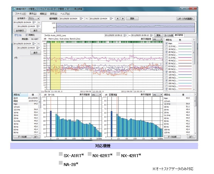Viewport: 214px width, 174px height.
Task: Click right コピー button
Action: [x=191, y=137]
